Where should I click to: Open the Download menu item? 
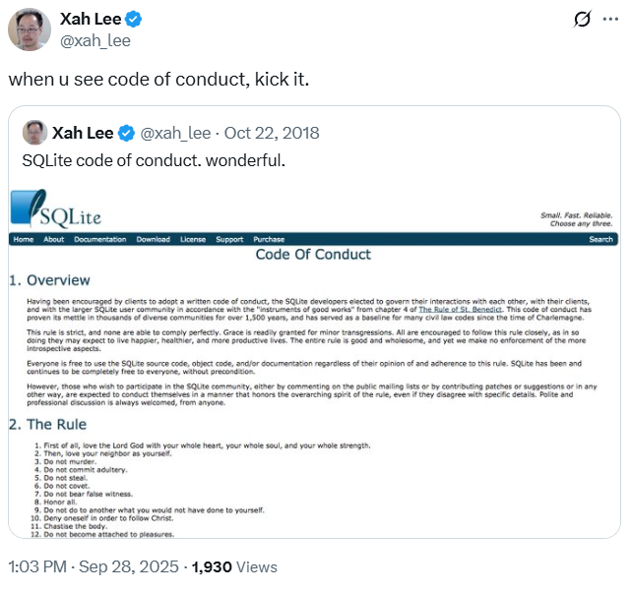pyautogui.click(x=153, y=239)
